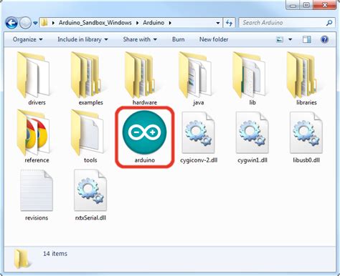
Task: Click the folder icon in details pane
Action: 22,259
